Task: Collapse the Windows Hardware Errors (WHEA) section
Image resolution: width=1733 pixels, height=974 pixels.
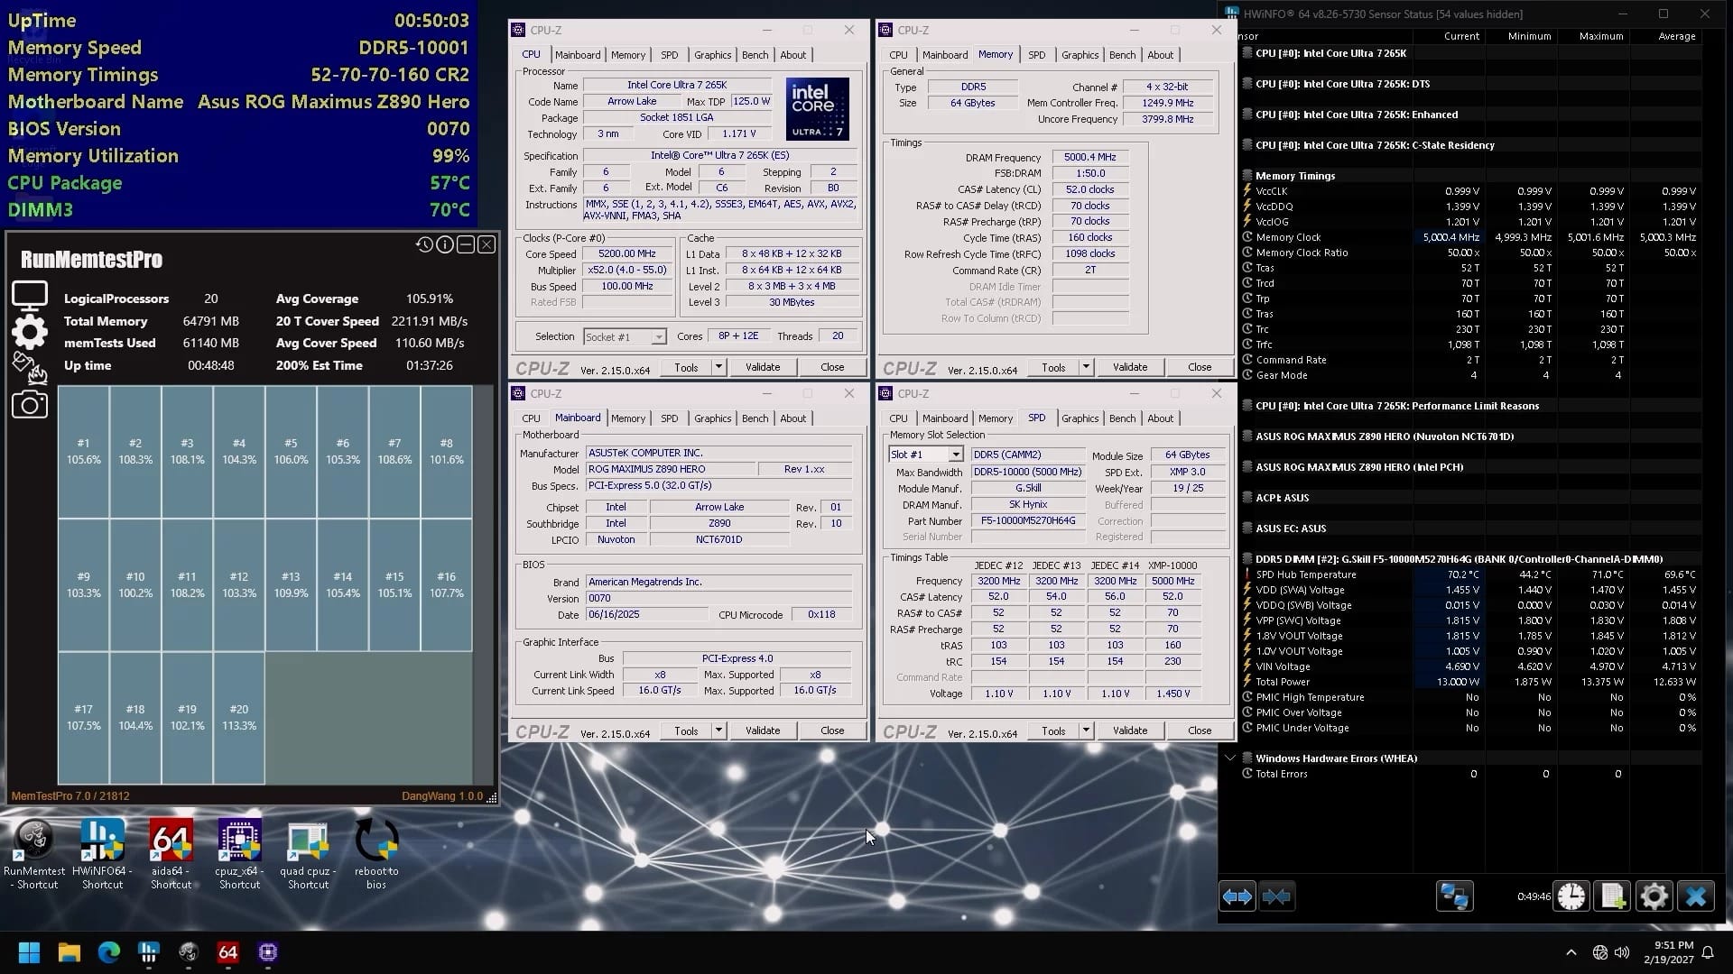Action: [1232, 758]
